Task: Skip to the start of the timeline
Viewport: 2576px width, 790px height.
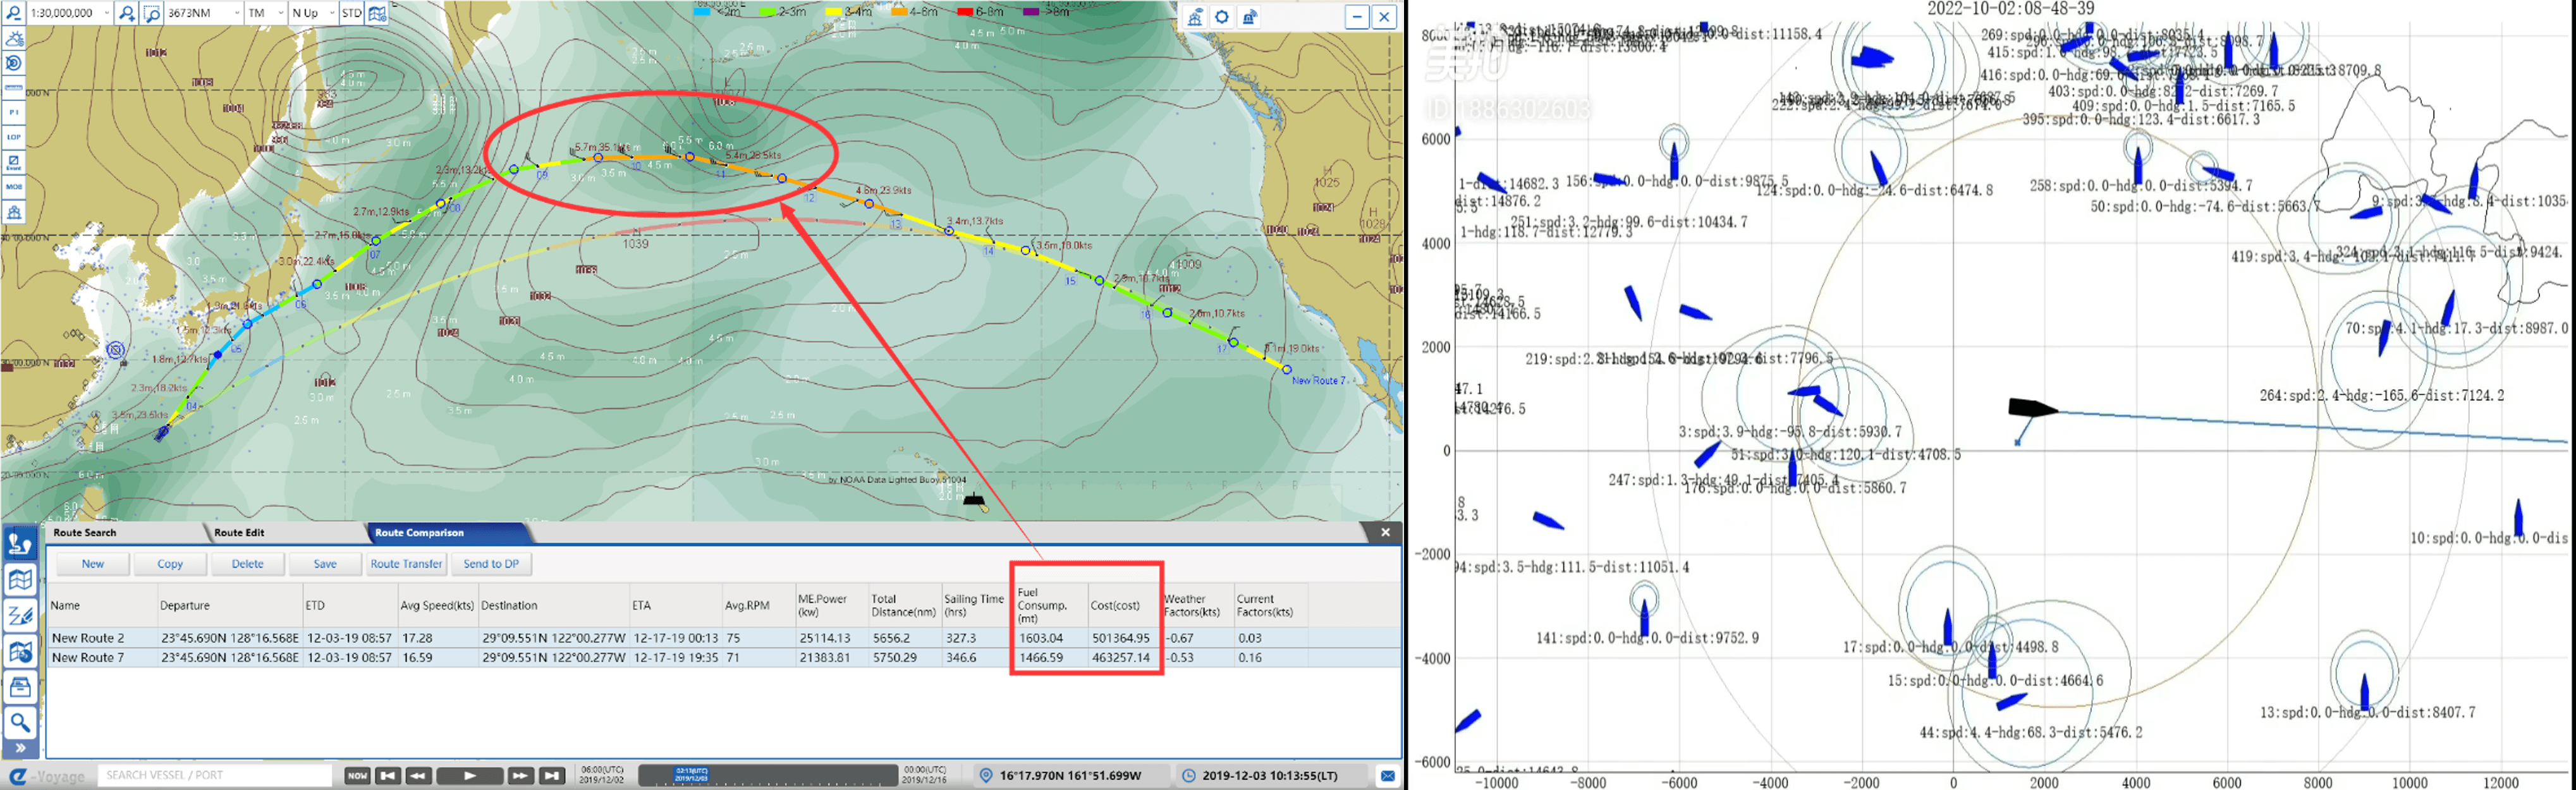Action: click(x=388, y=776)
